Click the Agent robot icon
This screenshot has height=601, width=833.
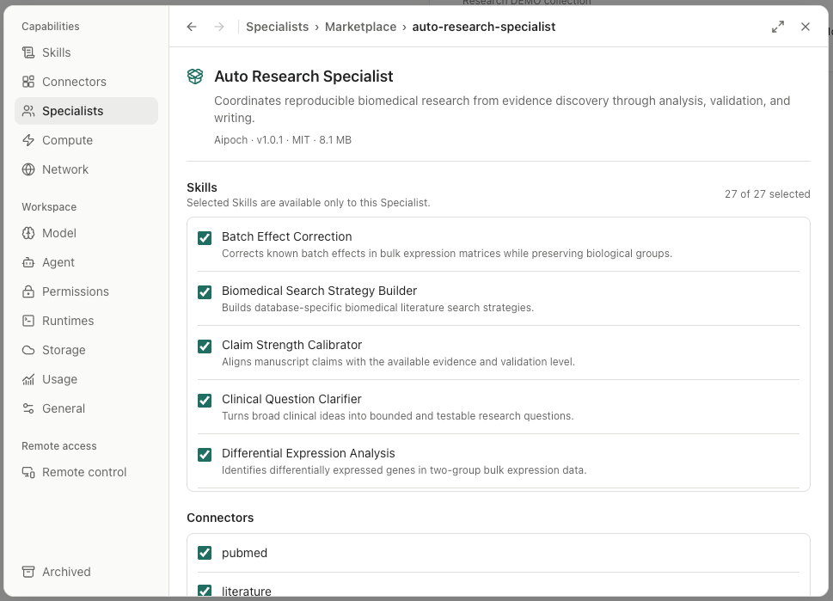(28, 262)
